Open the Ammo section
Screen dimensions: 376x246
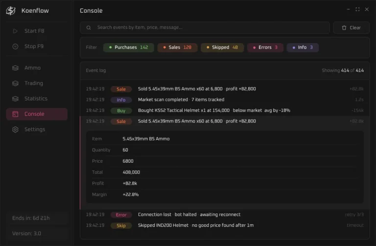pos(37,68)
